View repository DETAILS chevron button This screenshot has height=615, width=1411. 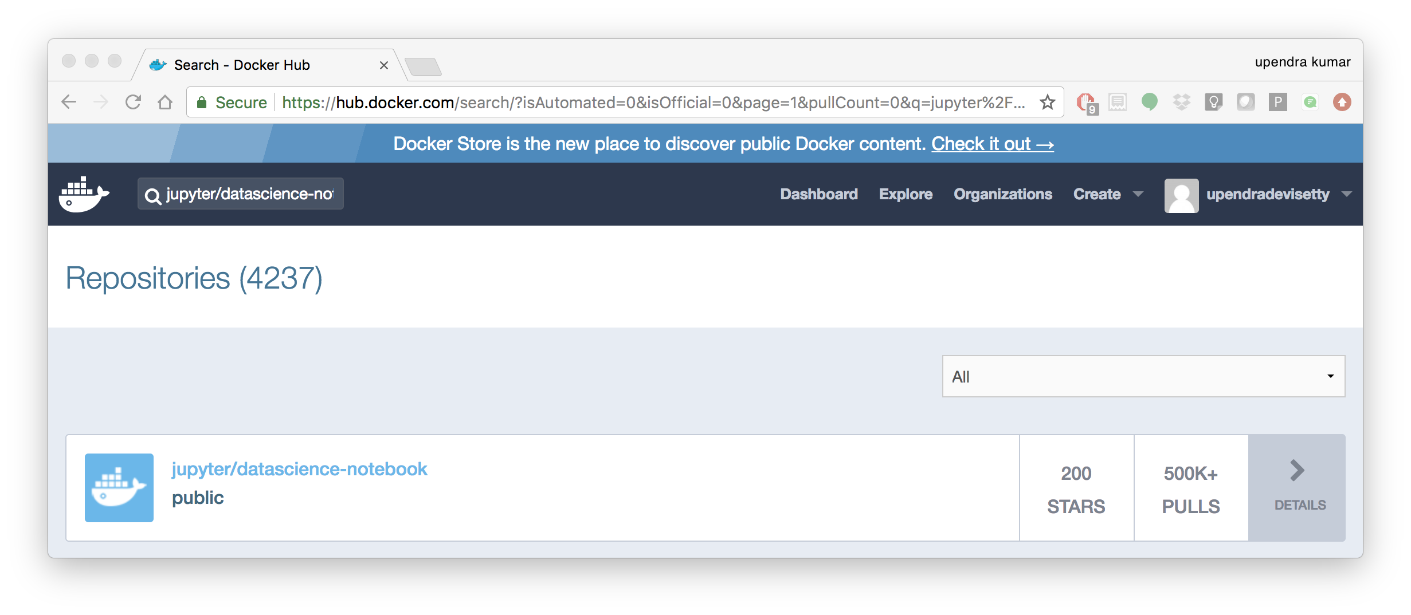[x=1297, y=488]
